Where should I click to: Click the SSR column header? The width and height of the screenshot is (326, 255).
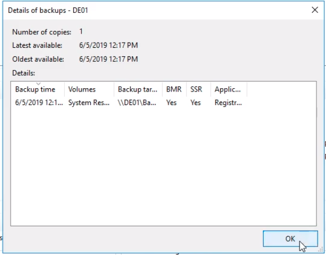pos(199,89)
